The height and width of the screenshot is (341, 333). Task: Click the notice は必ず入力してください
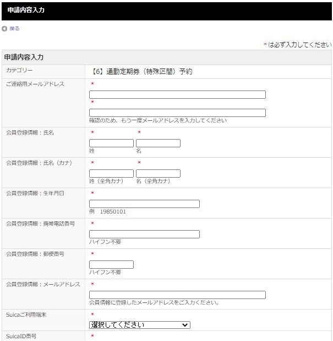coord(299,45)
